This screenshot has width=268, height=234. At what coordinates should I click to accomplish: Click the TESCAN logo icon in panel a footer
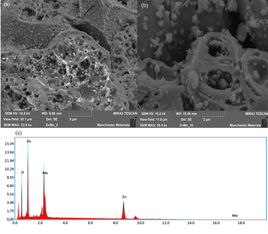[x=133, y=122]
